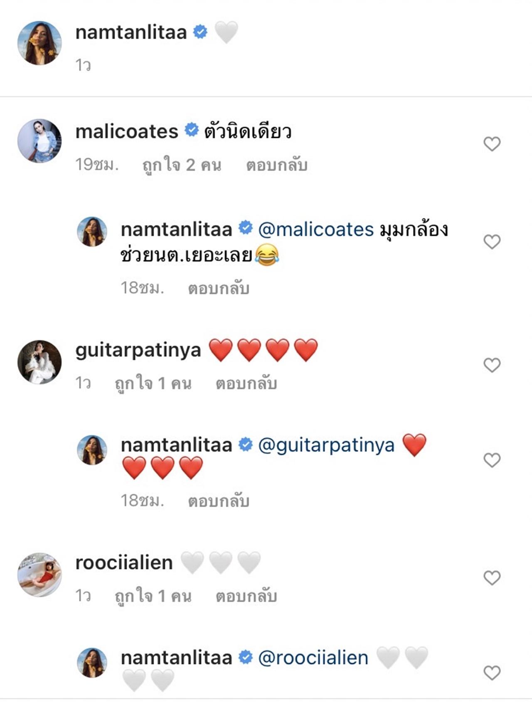Reply to guitarpatinya's comment
Viewport: 532px width, 702px height.
pos(246,383)
